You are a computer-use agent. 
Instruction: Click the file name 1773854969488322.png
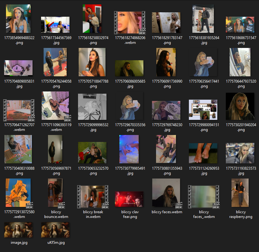point(19,40)
